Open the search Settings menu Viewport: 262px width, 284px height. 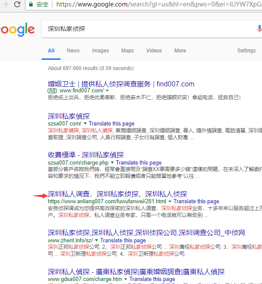[x=246, y=51]
